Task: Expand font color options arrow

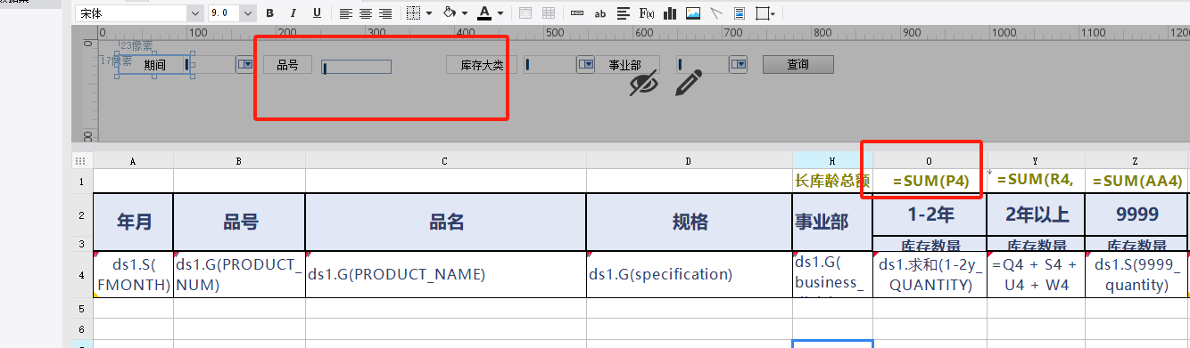Action: [x=500, y=13]
